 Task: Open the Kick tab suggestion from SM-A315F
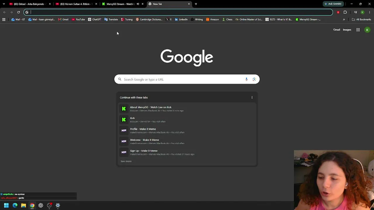187,120
